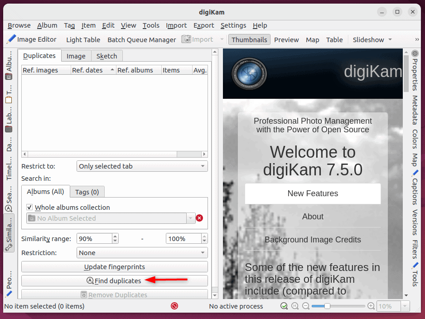Click the digiKam camera lens logo
The width and height of the screenshot is (425, 319).
tap(249, 73)
